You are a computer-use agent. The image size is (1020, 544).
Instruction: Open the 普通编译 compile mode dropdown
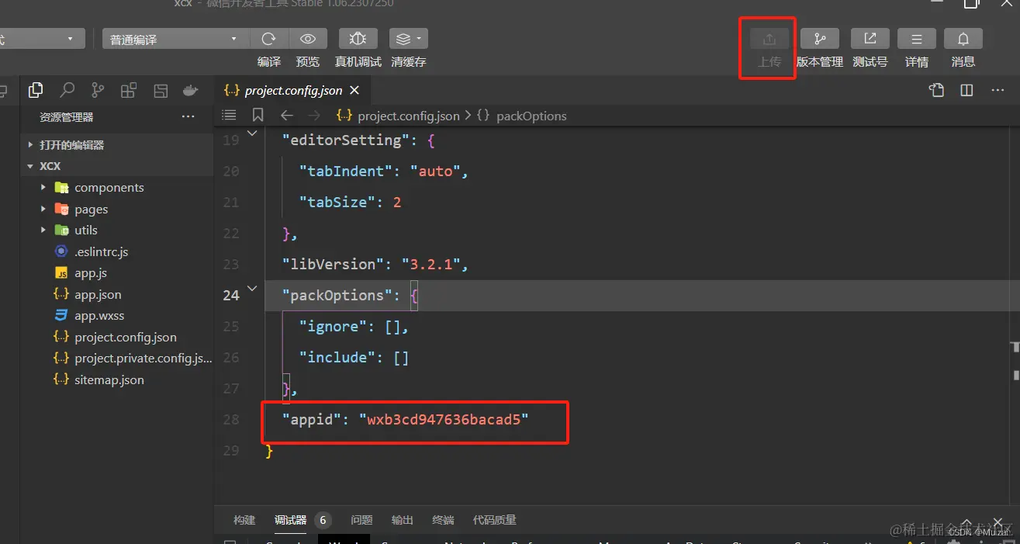click(x=175, y=39)
